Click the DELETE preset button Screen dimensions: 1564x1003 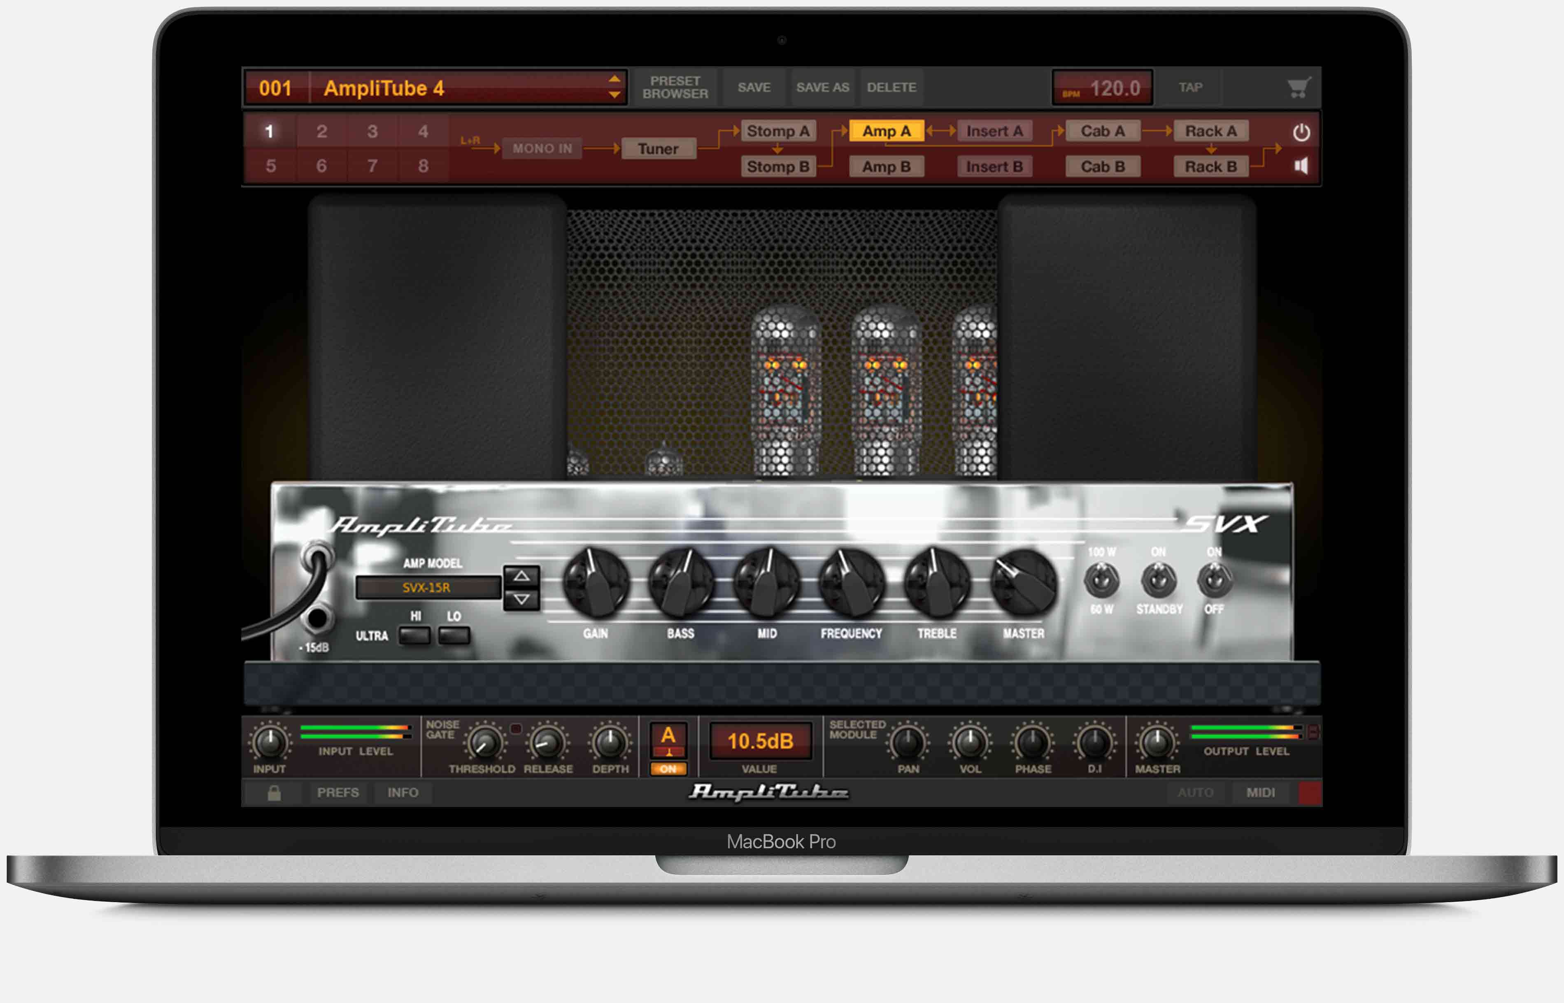[891, 87]
